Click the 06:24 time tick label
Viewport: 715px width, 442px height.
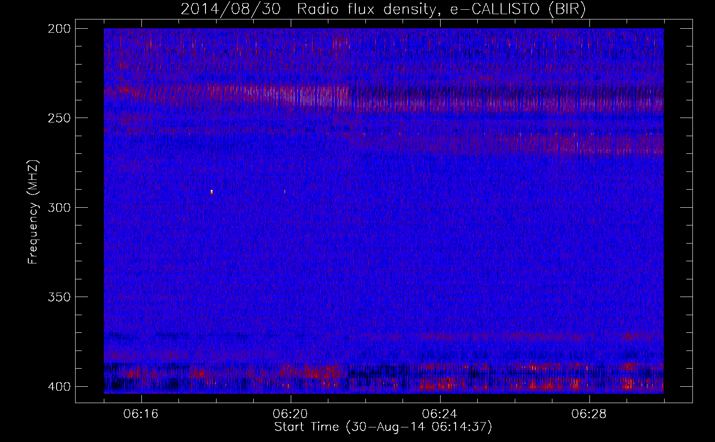[440, 414]
